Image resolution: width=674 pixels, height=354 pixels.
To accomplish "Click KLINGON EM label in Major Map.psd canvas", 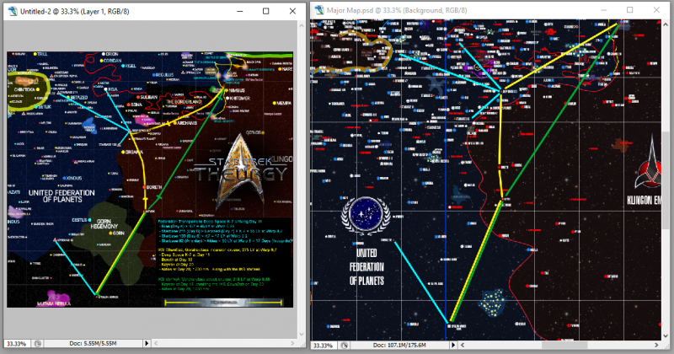I will coord(644,200).
